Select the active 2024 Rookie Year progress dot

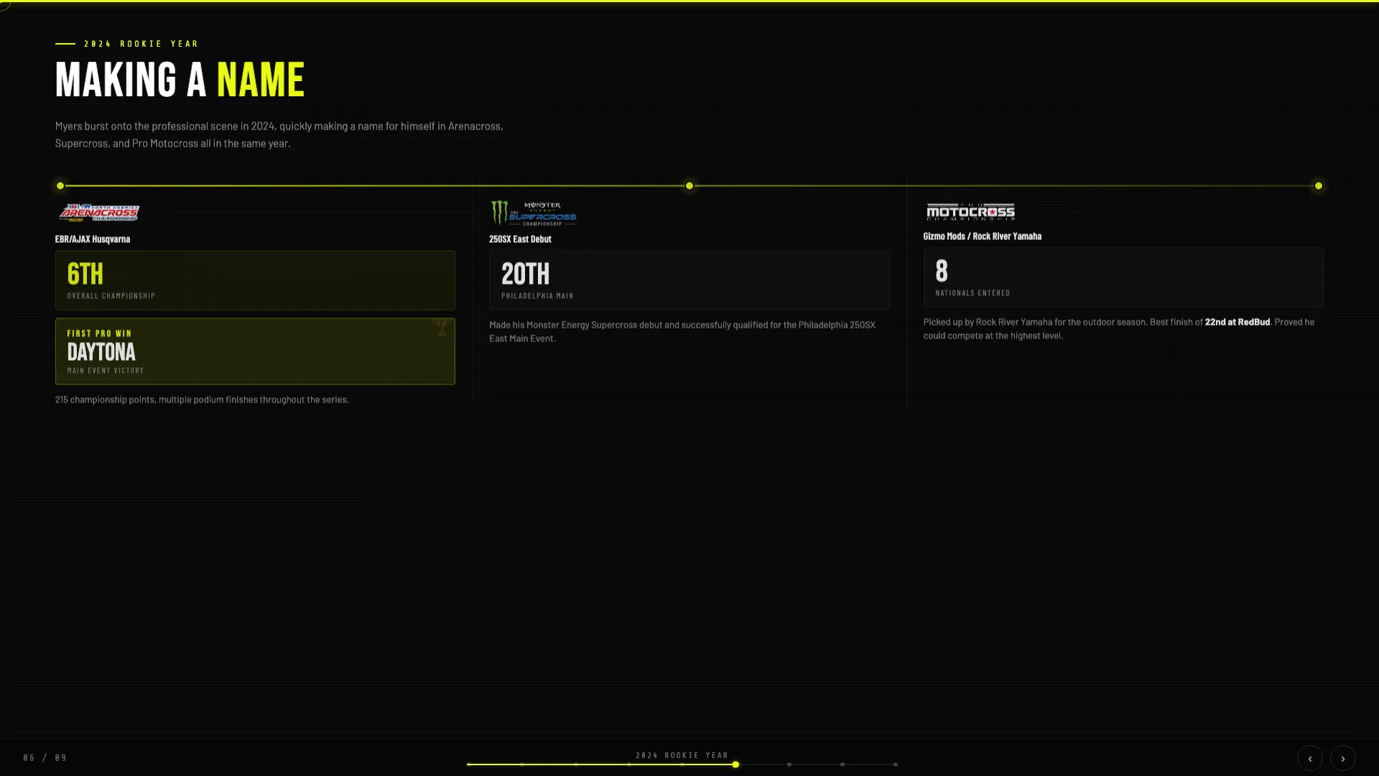(735, 765)
